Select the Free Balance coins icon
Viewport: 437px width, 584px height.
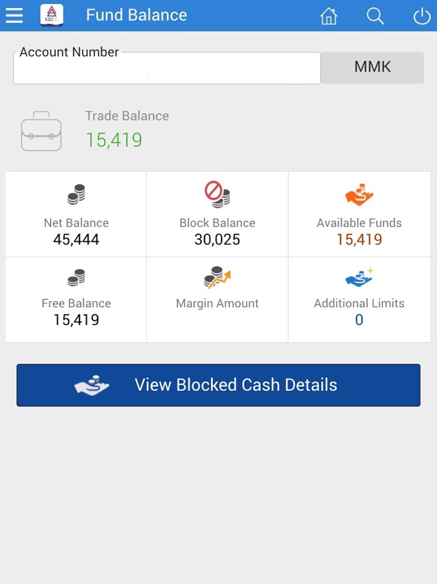76,278
